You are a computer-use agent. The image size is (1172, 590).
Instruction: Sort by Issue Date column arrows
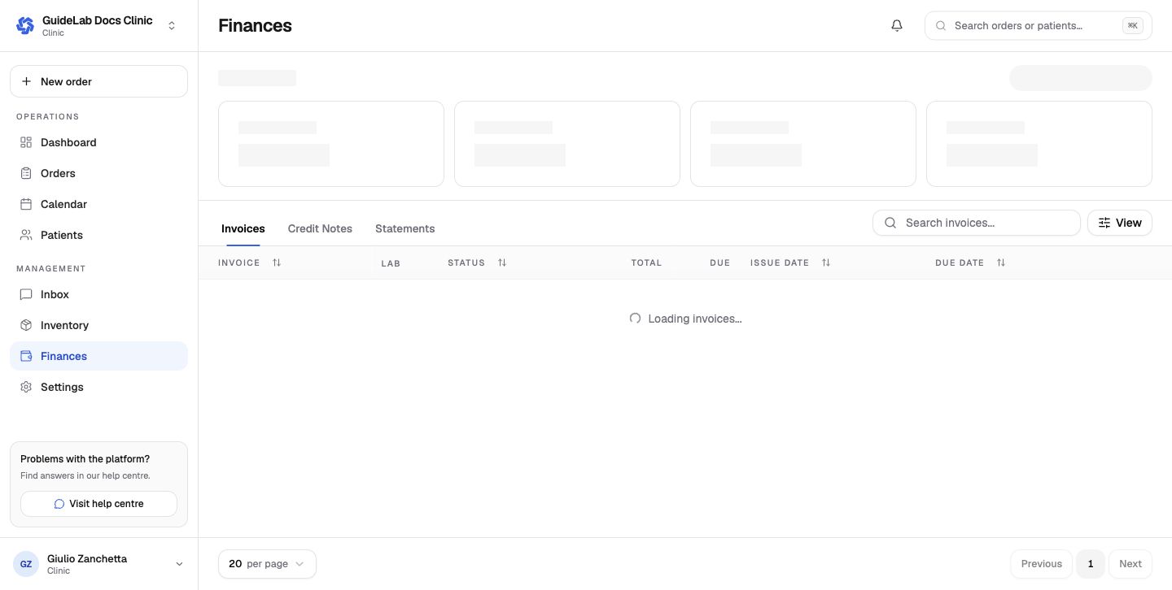[x=826, y=262]
